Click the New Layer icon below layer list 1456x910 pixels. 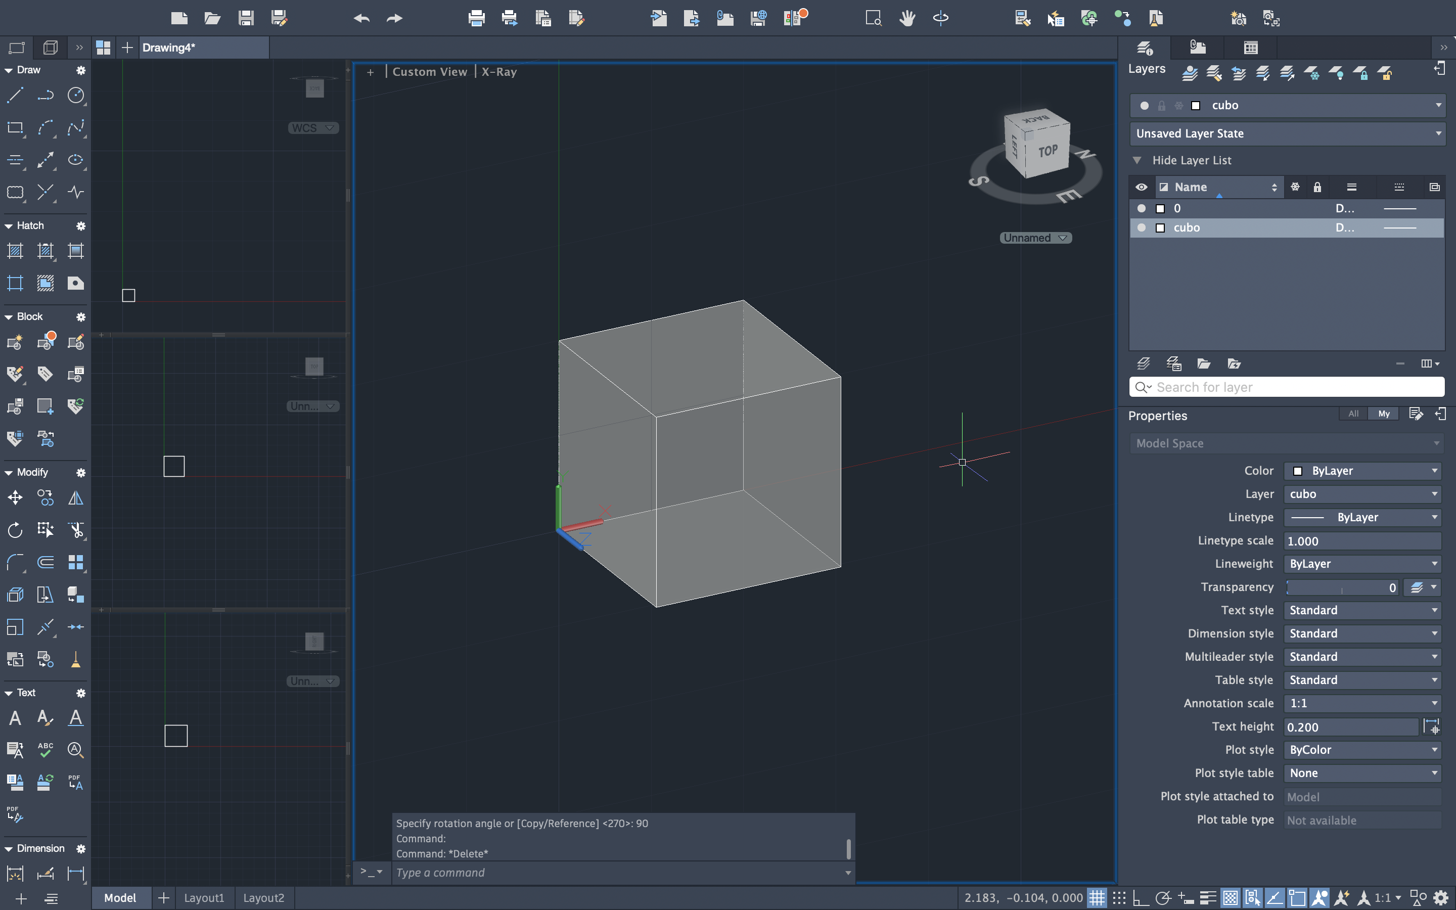pyautogui.click(x=1144, y=363)
